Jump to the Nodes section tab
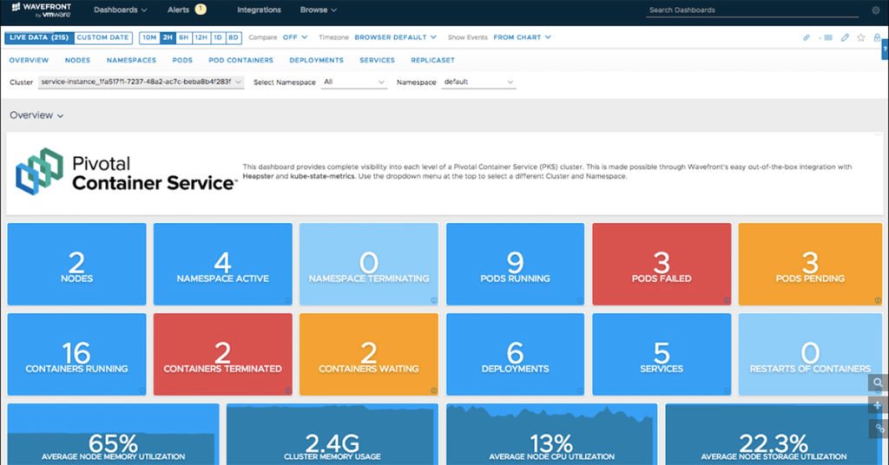Image resolution: width=889 pixels, height=465 pixels. 77,60
